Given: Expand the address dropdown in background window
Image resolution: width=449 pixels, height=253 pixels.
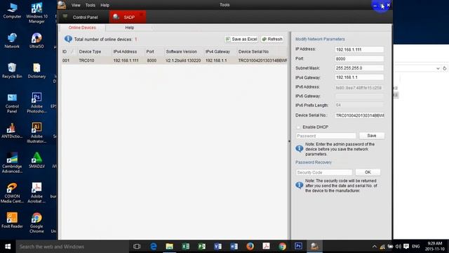Looking at the screenshot, I should click(x=438, y=68).
